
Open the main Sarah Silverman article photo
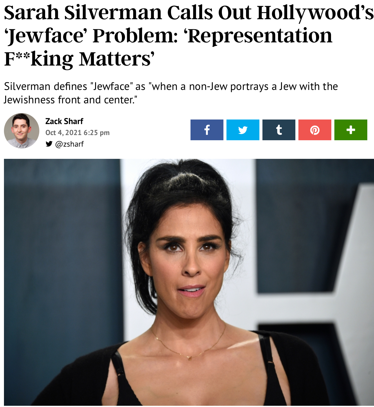pyautogui.click(x=189, y=282)
